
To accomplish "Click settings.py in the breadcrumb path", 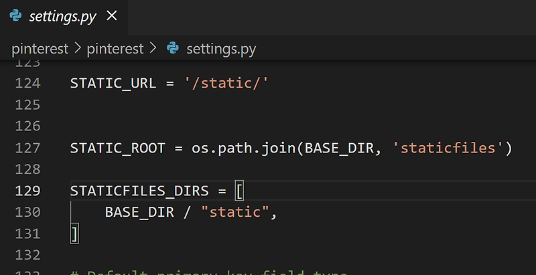I will pyautogui.click(x=221, y=49).
